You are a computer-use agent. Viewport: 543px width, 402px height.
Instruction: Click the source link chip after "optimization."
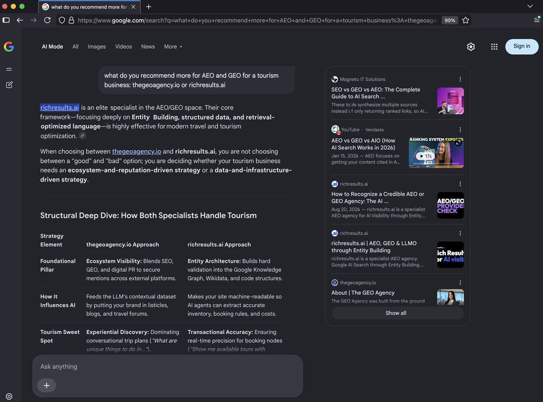coord(83,136)
